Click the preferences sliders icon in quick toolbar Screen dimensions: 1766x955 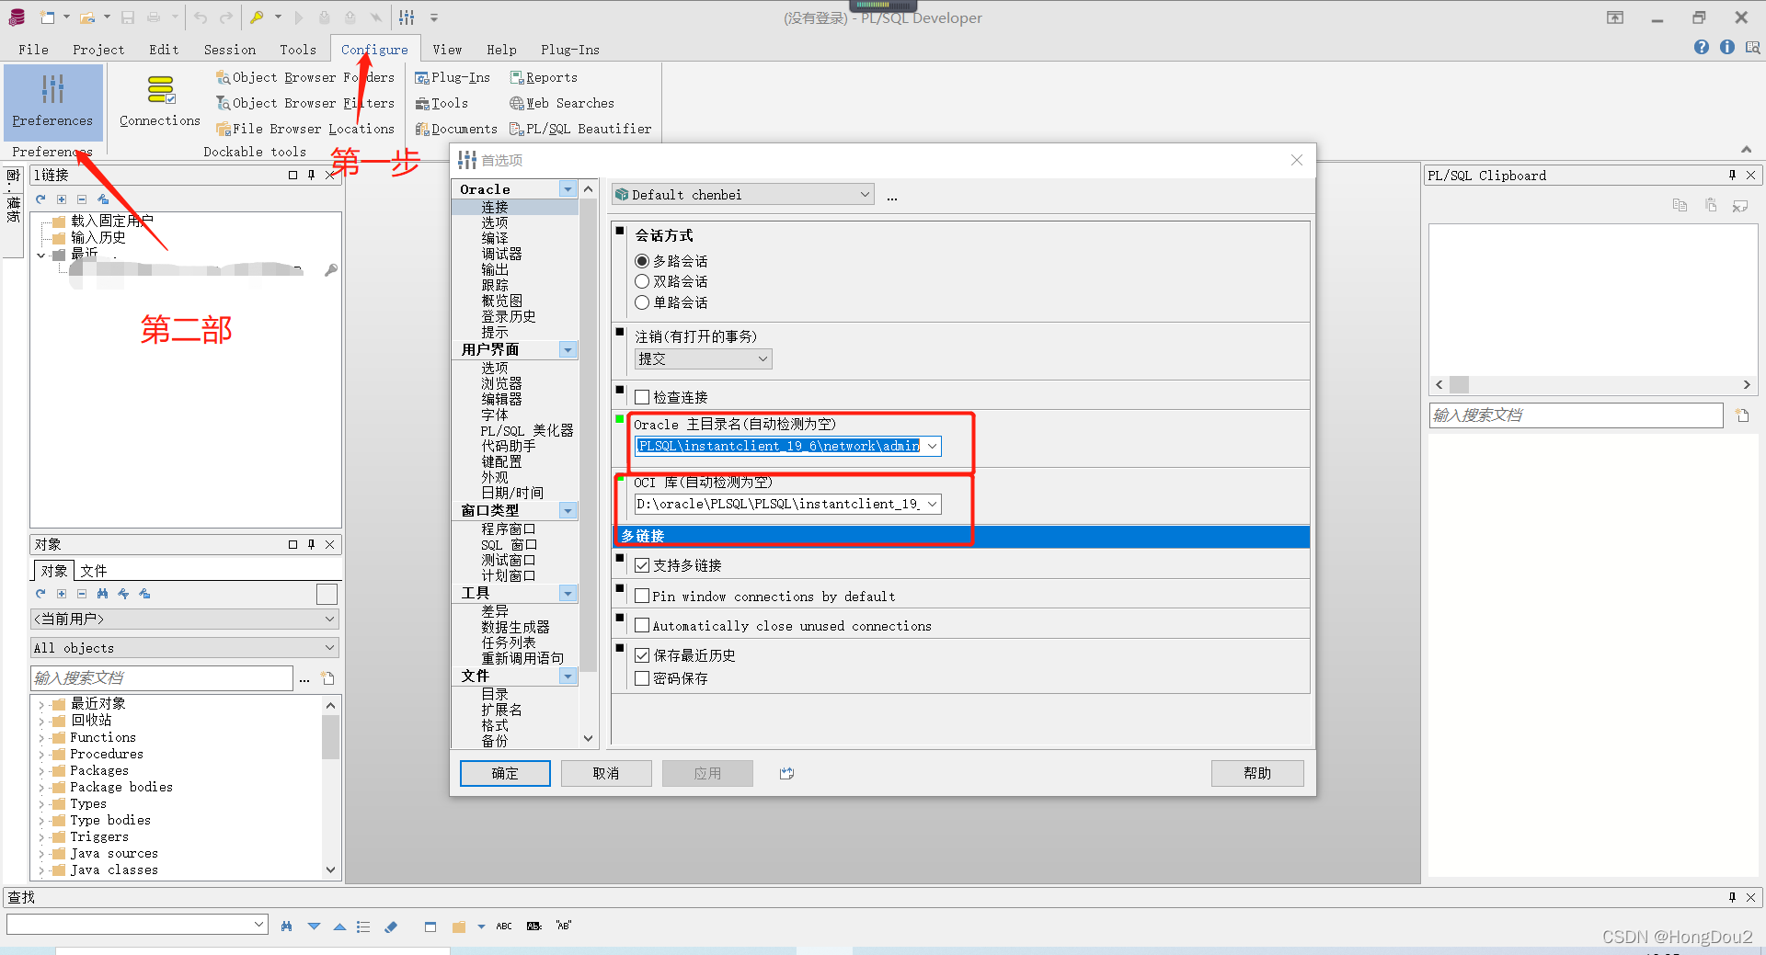click(407, 17)
